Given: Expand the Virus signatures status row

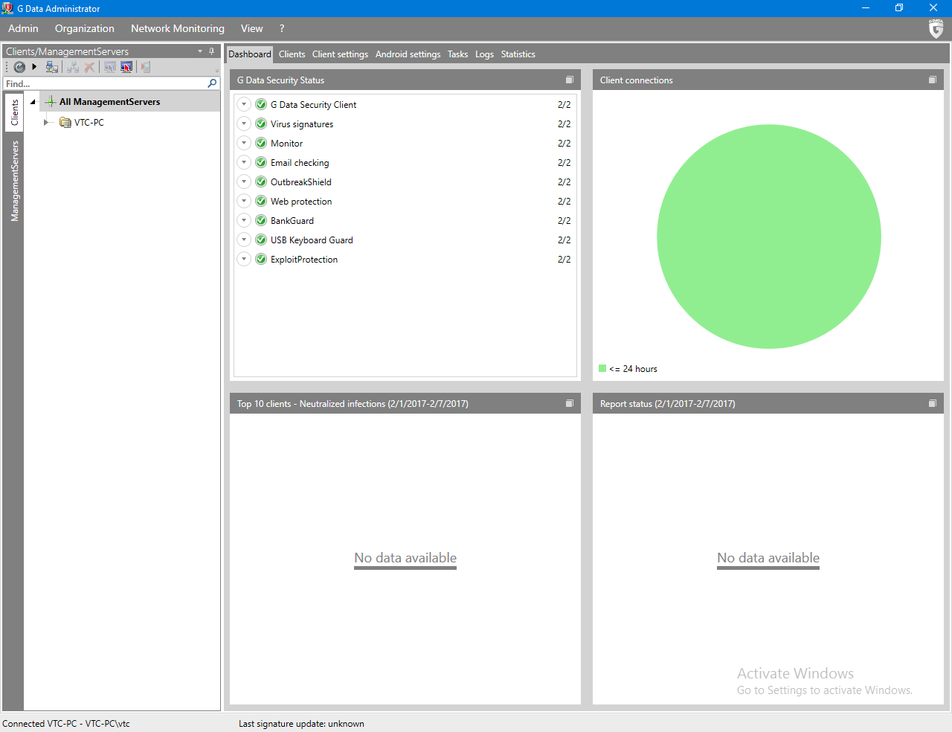Looking at the screenshot, I should pyautogui.click(x=244, y=124).
